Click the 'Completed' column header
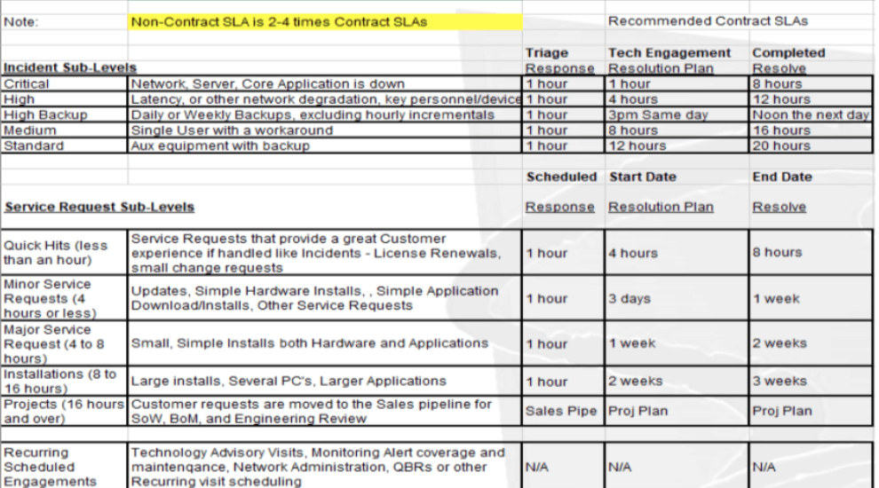879x488 pixels. (788, 52)
